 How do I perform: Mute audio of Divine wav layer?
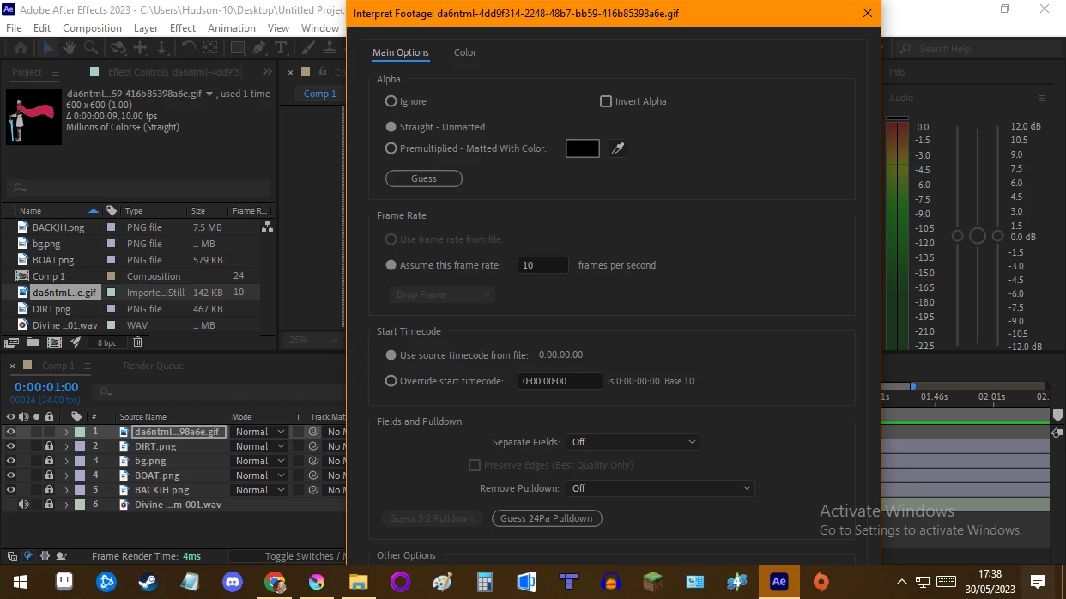[23, 505]
